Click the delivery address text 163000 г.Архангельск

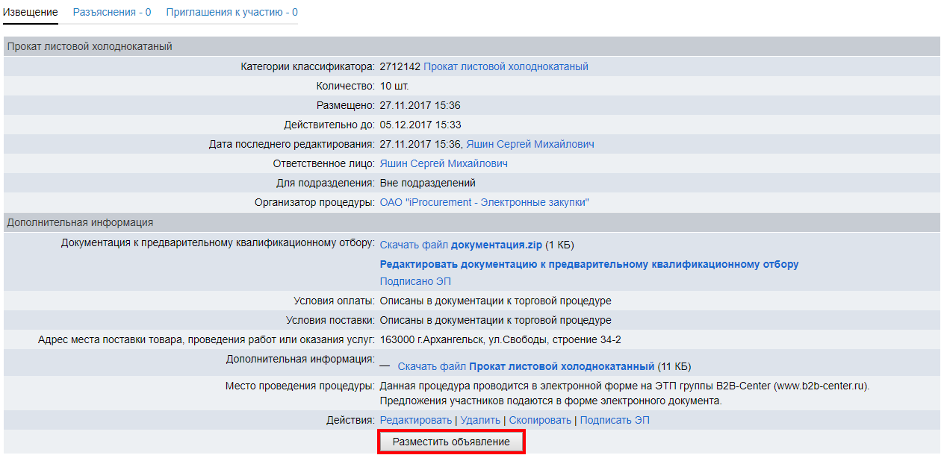[x=500, y=340]
